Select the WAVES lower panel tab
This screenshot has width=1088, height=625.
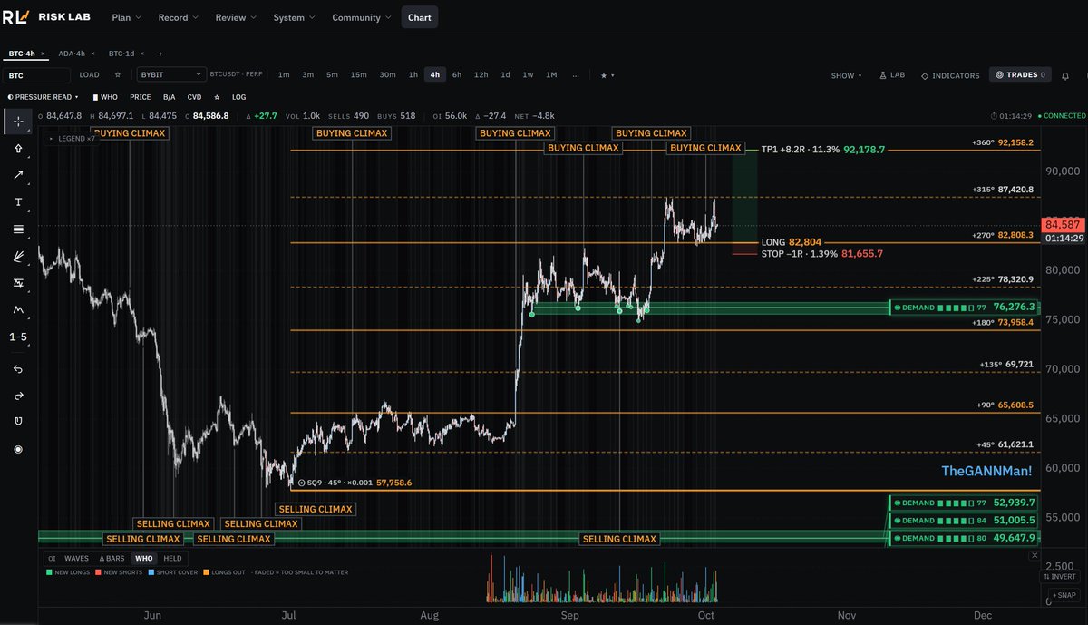tap(77, 558)
